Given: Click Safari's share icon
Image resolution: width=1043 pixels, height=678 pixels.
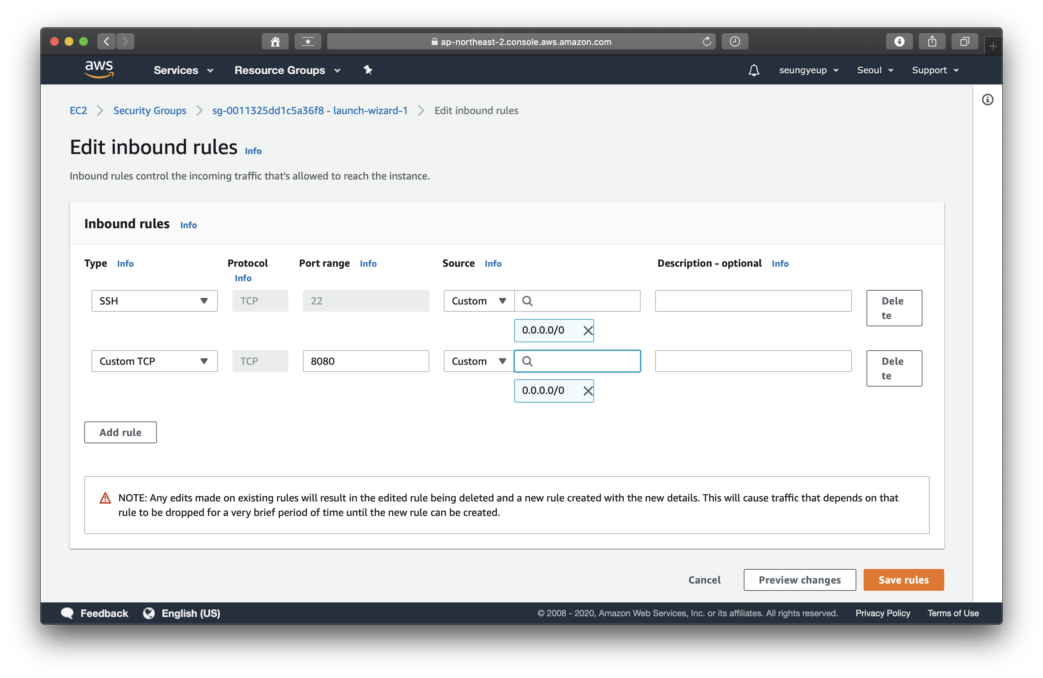Looking at the screenshot, I should (932, 42).
